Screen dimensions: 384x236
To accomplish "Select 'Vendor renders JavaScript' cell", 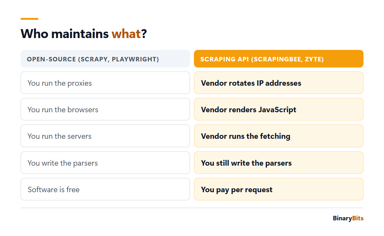I will coord(279,109).
